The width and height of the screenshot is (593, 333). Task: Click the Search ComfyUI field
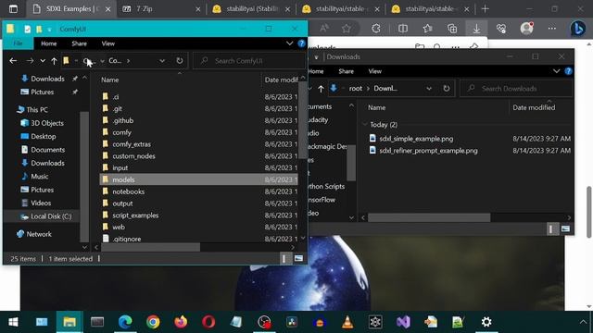(x=249, y=61)
